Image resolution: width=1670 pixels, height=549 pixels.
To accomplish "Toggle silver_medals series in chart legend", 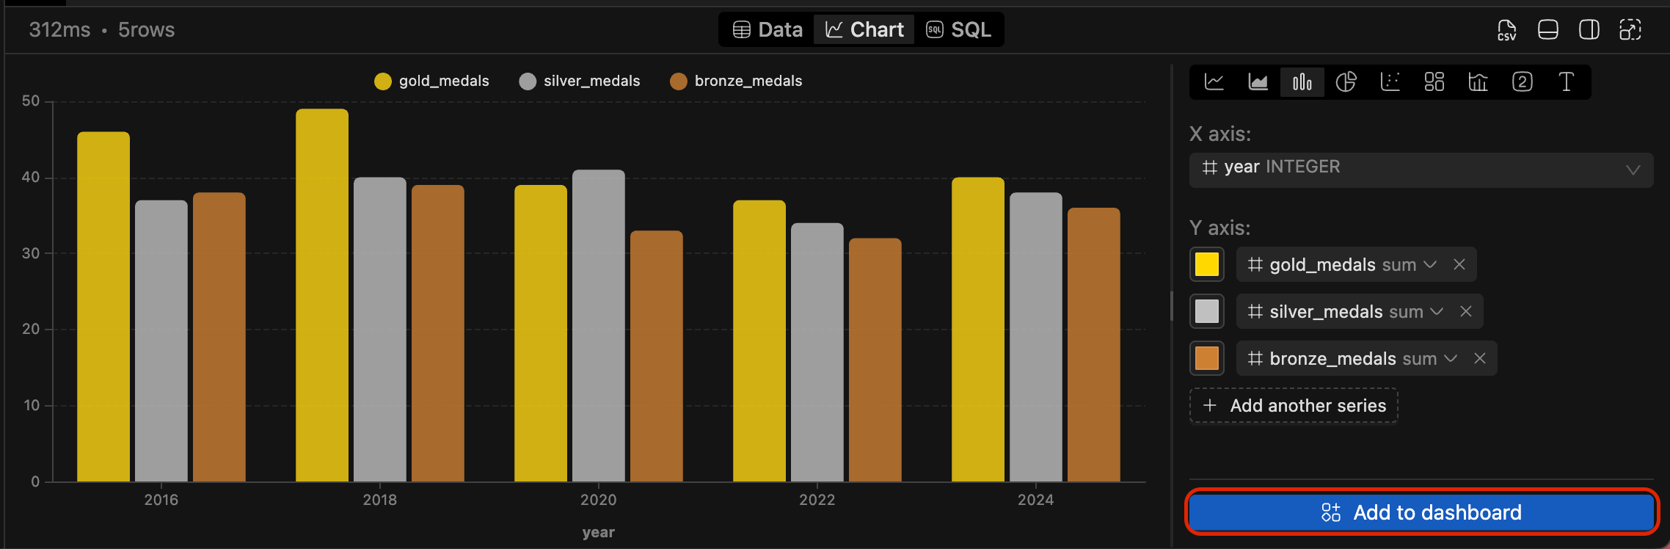I will (x=579, y=81).
